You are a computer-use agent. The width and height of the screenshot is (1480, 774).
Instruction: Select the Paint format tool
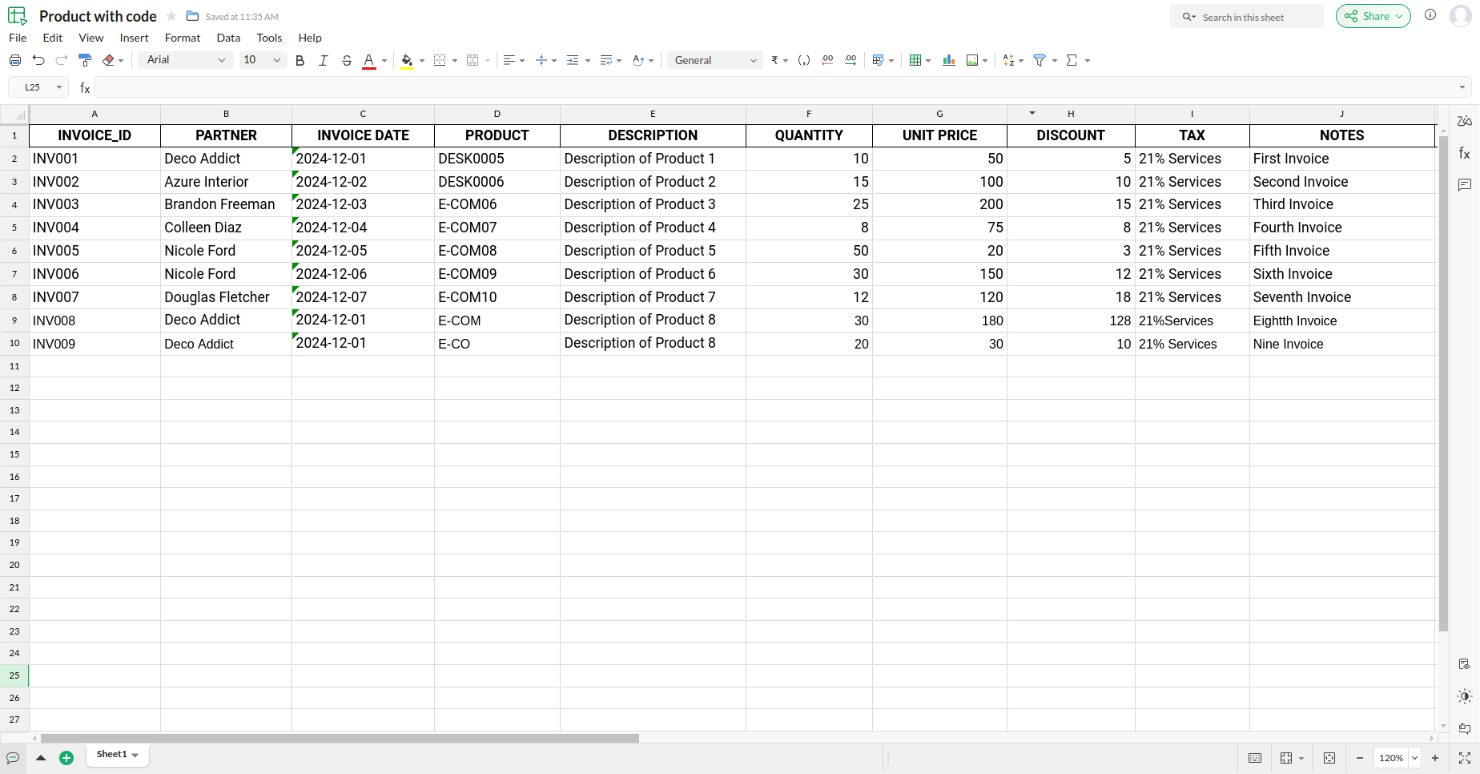click(85, 60)
